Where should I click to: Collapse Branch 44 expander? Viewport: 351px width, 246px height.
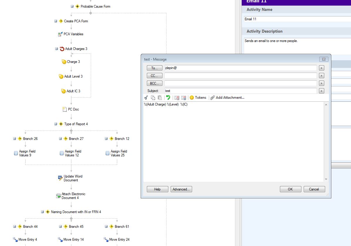(x=15, y=227)
